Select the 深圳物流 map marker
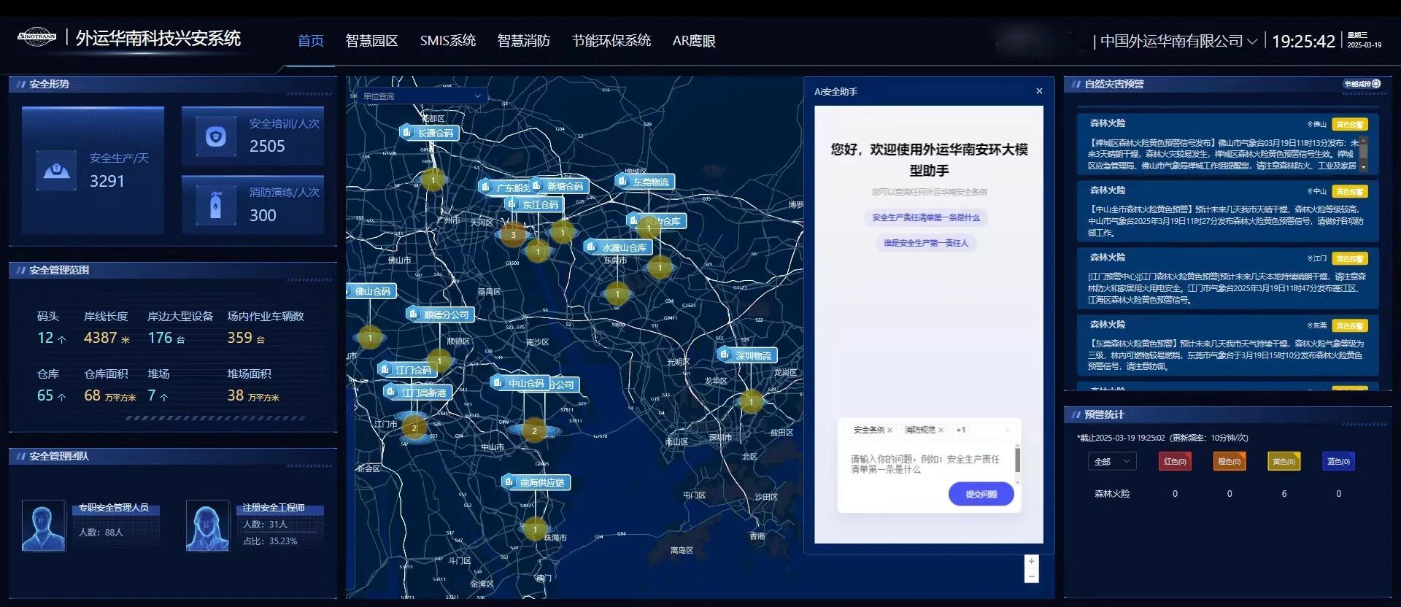Image resolution: width=1401 pixels, height=607 pixels. 748,355
